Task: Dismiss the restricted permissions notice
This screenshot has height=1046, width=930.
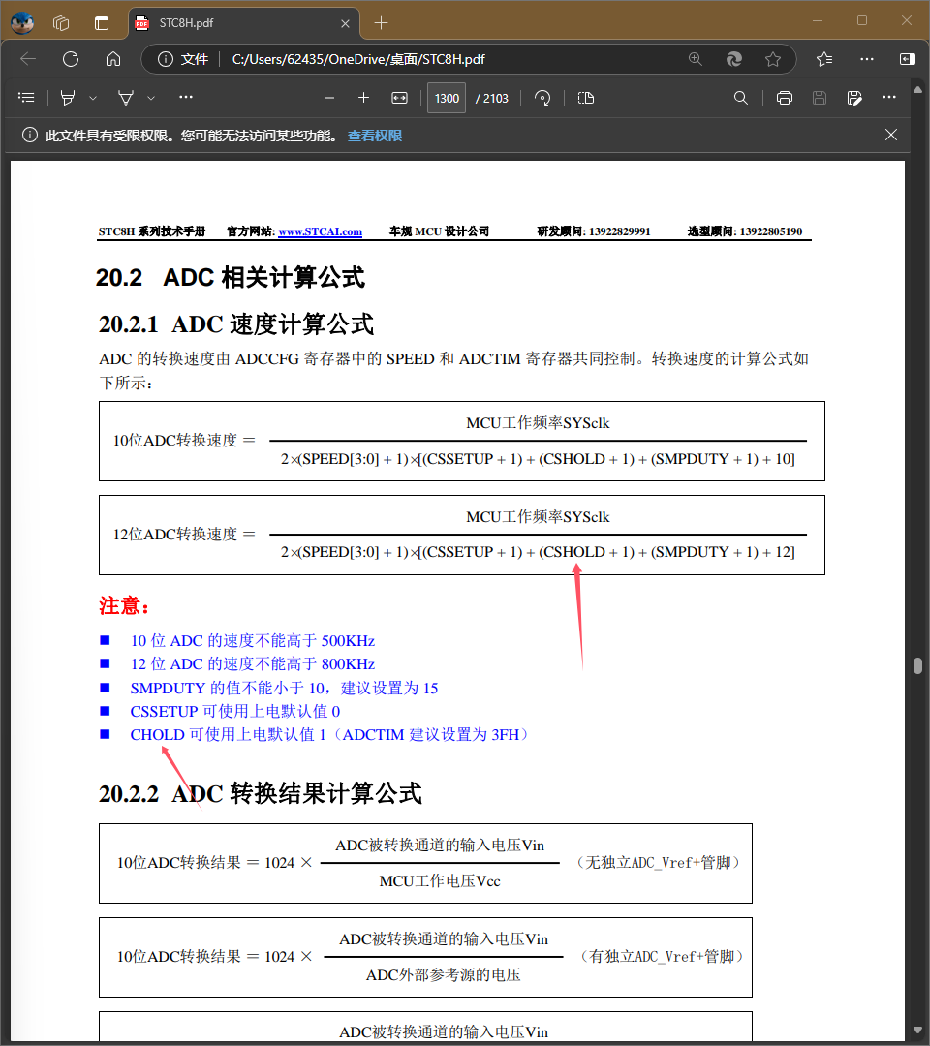Action: pos(890,135)
